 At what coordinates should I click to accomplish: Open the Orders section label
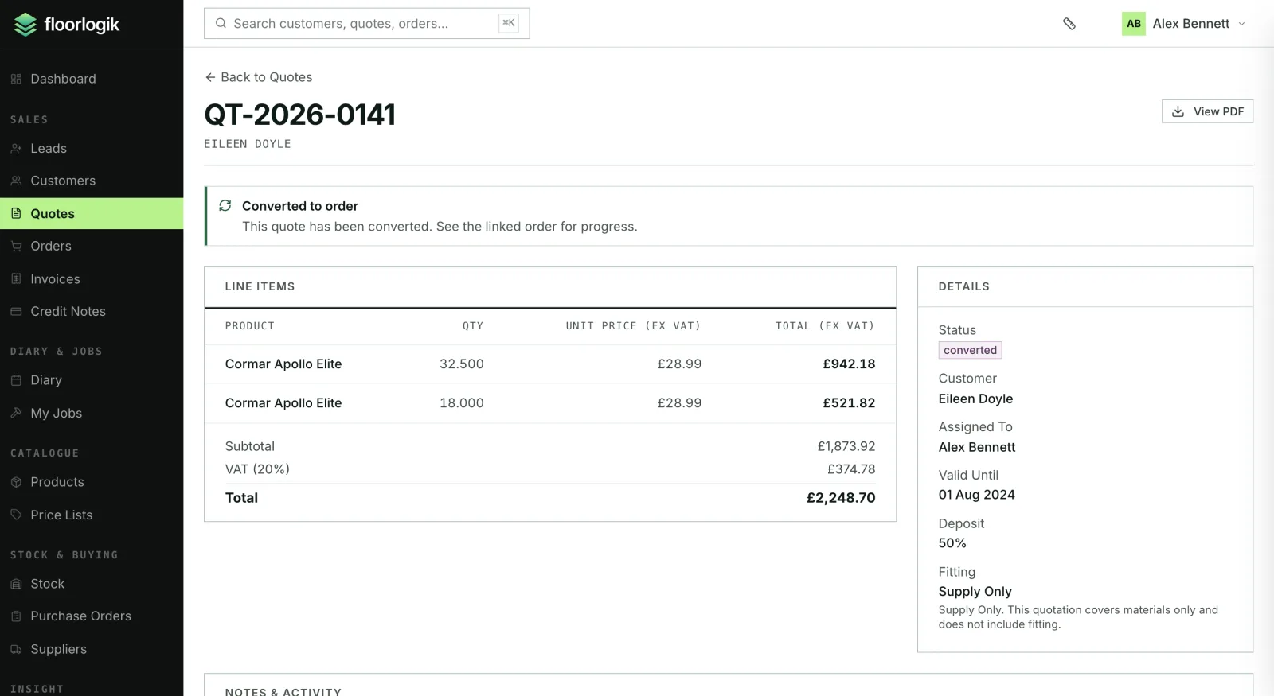pyautogui.click(x=51, y=247)
